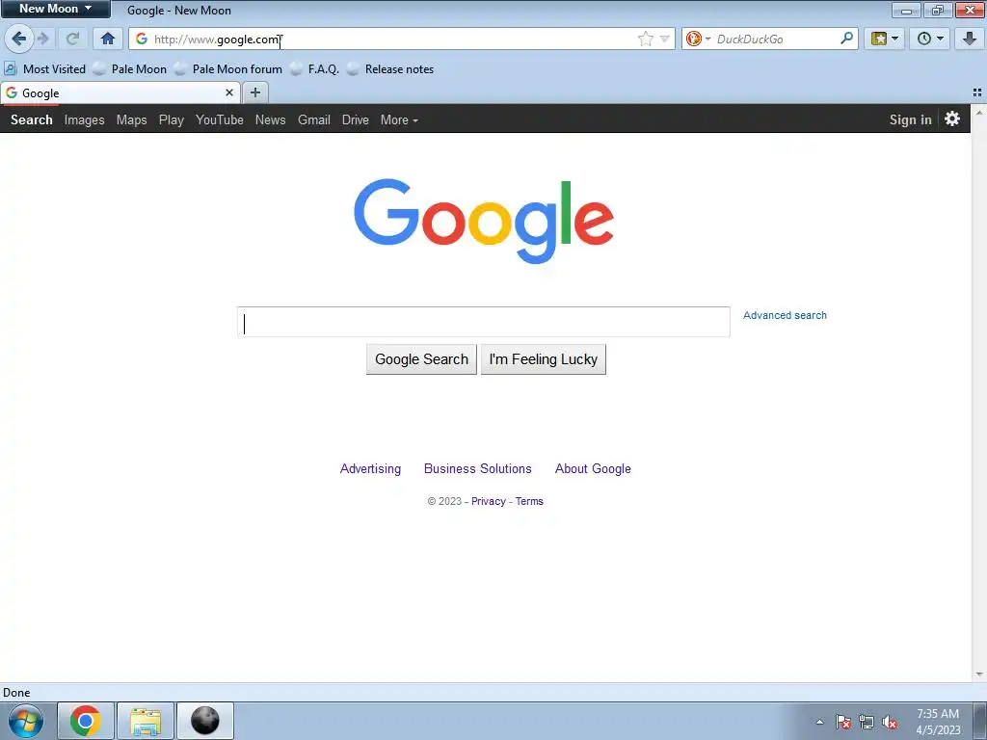Open Advanced search link

coord(785,315)
